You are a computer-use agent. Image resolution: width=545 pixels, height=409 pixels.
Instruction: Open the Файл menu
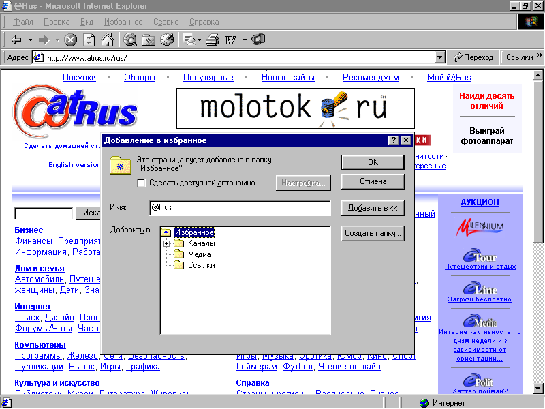[x=23, y=22]
